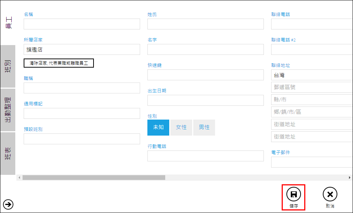Focus the 職稱 input field
353x213 pixels.
[82, 88]
